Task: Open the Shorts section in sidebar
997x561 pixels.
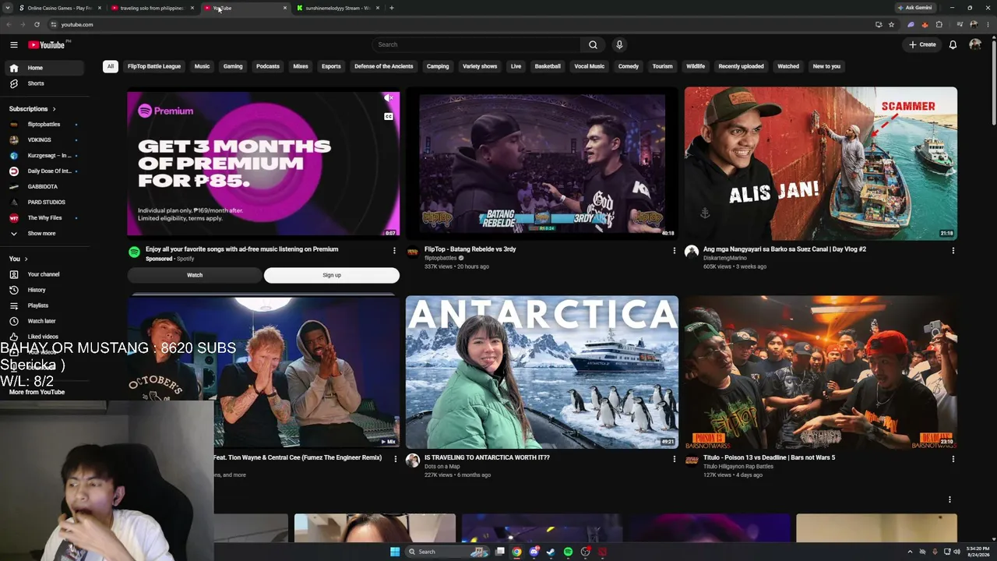Action: click(x=48, y=83)
